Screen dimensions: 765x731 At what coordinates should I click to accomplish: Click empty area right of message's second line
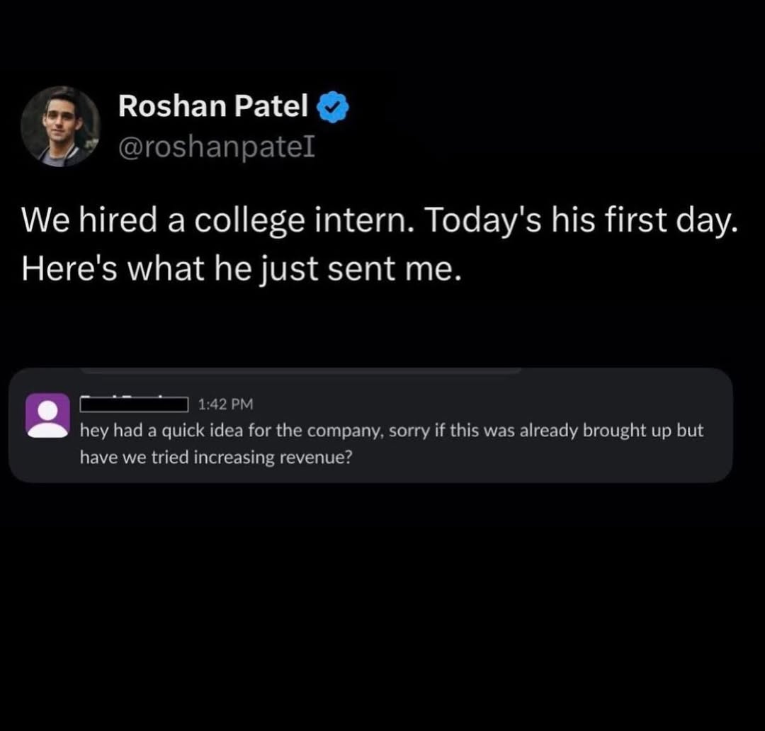pyautogui.click(x=538, y=458)
